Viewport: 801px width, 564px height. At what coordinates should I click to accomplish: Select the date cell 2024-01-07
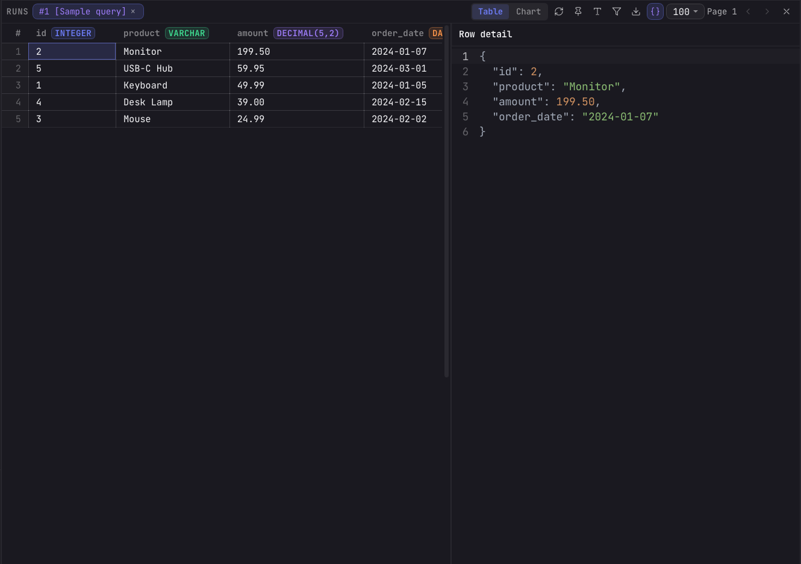click(404, 52)
